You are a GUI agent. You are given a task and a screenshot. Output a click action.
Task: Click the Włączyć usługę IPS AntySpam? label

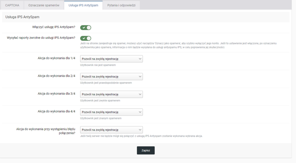point(54,27)
